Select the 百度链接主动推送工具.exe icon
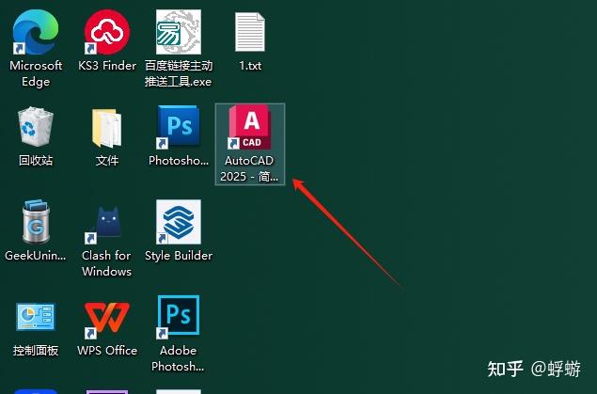597x394 pixels. coord(179,32)
